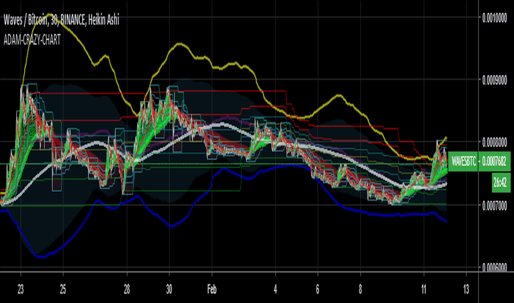Click the date label 25 on time axis
Screen dimensions: 514x303
(63, 290)
